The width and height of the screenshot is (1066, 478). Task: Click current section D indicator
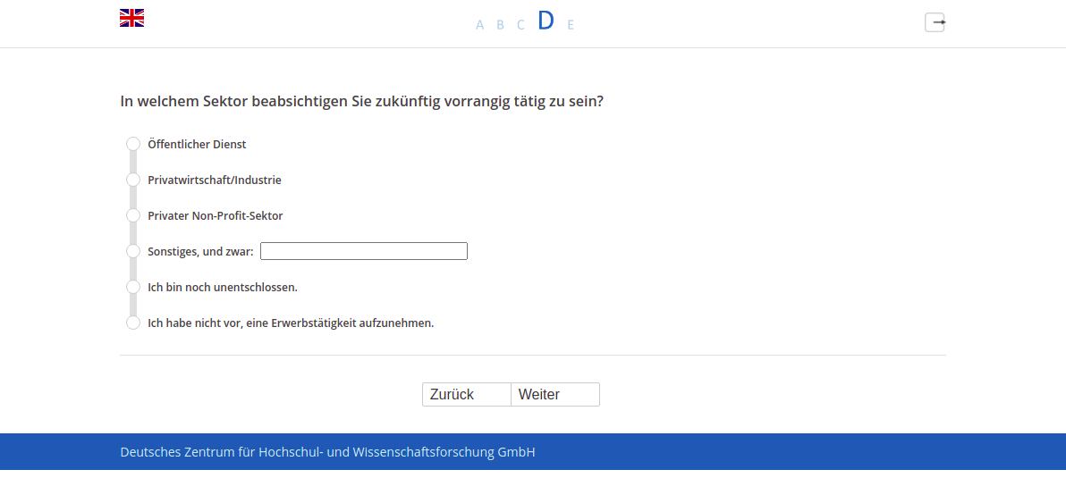click(546, 21)
